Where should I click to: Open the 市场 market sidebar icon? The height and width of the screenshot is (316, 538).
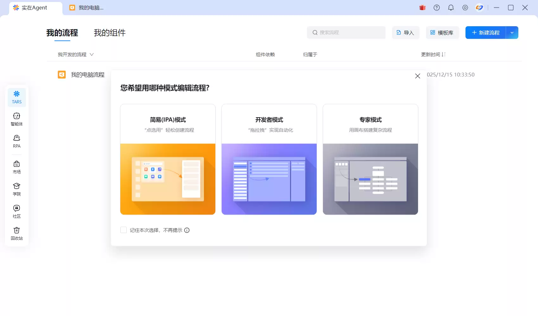tap(17, 167)
